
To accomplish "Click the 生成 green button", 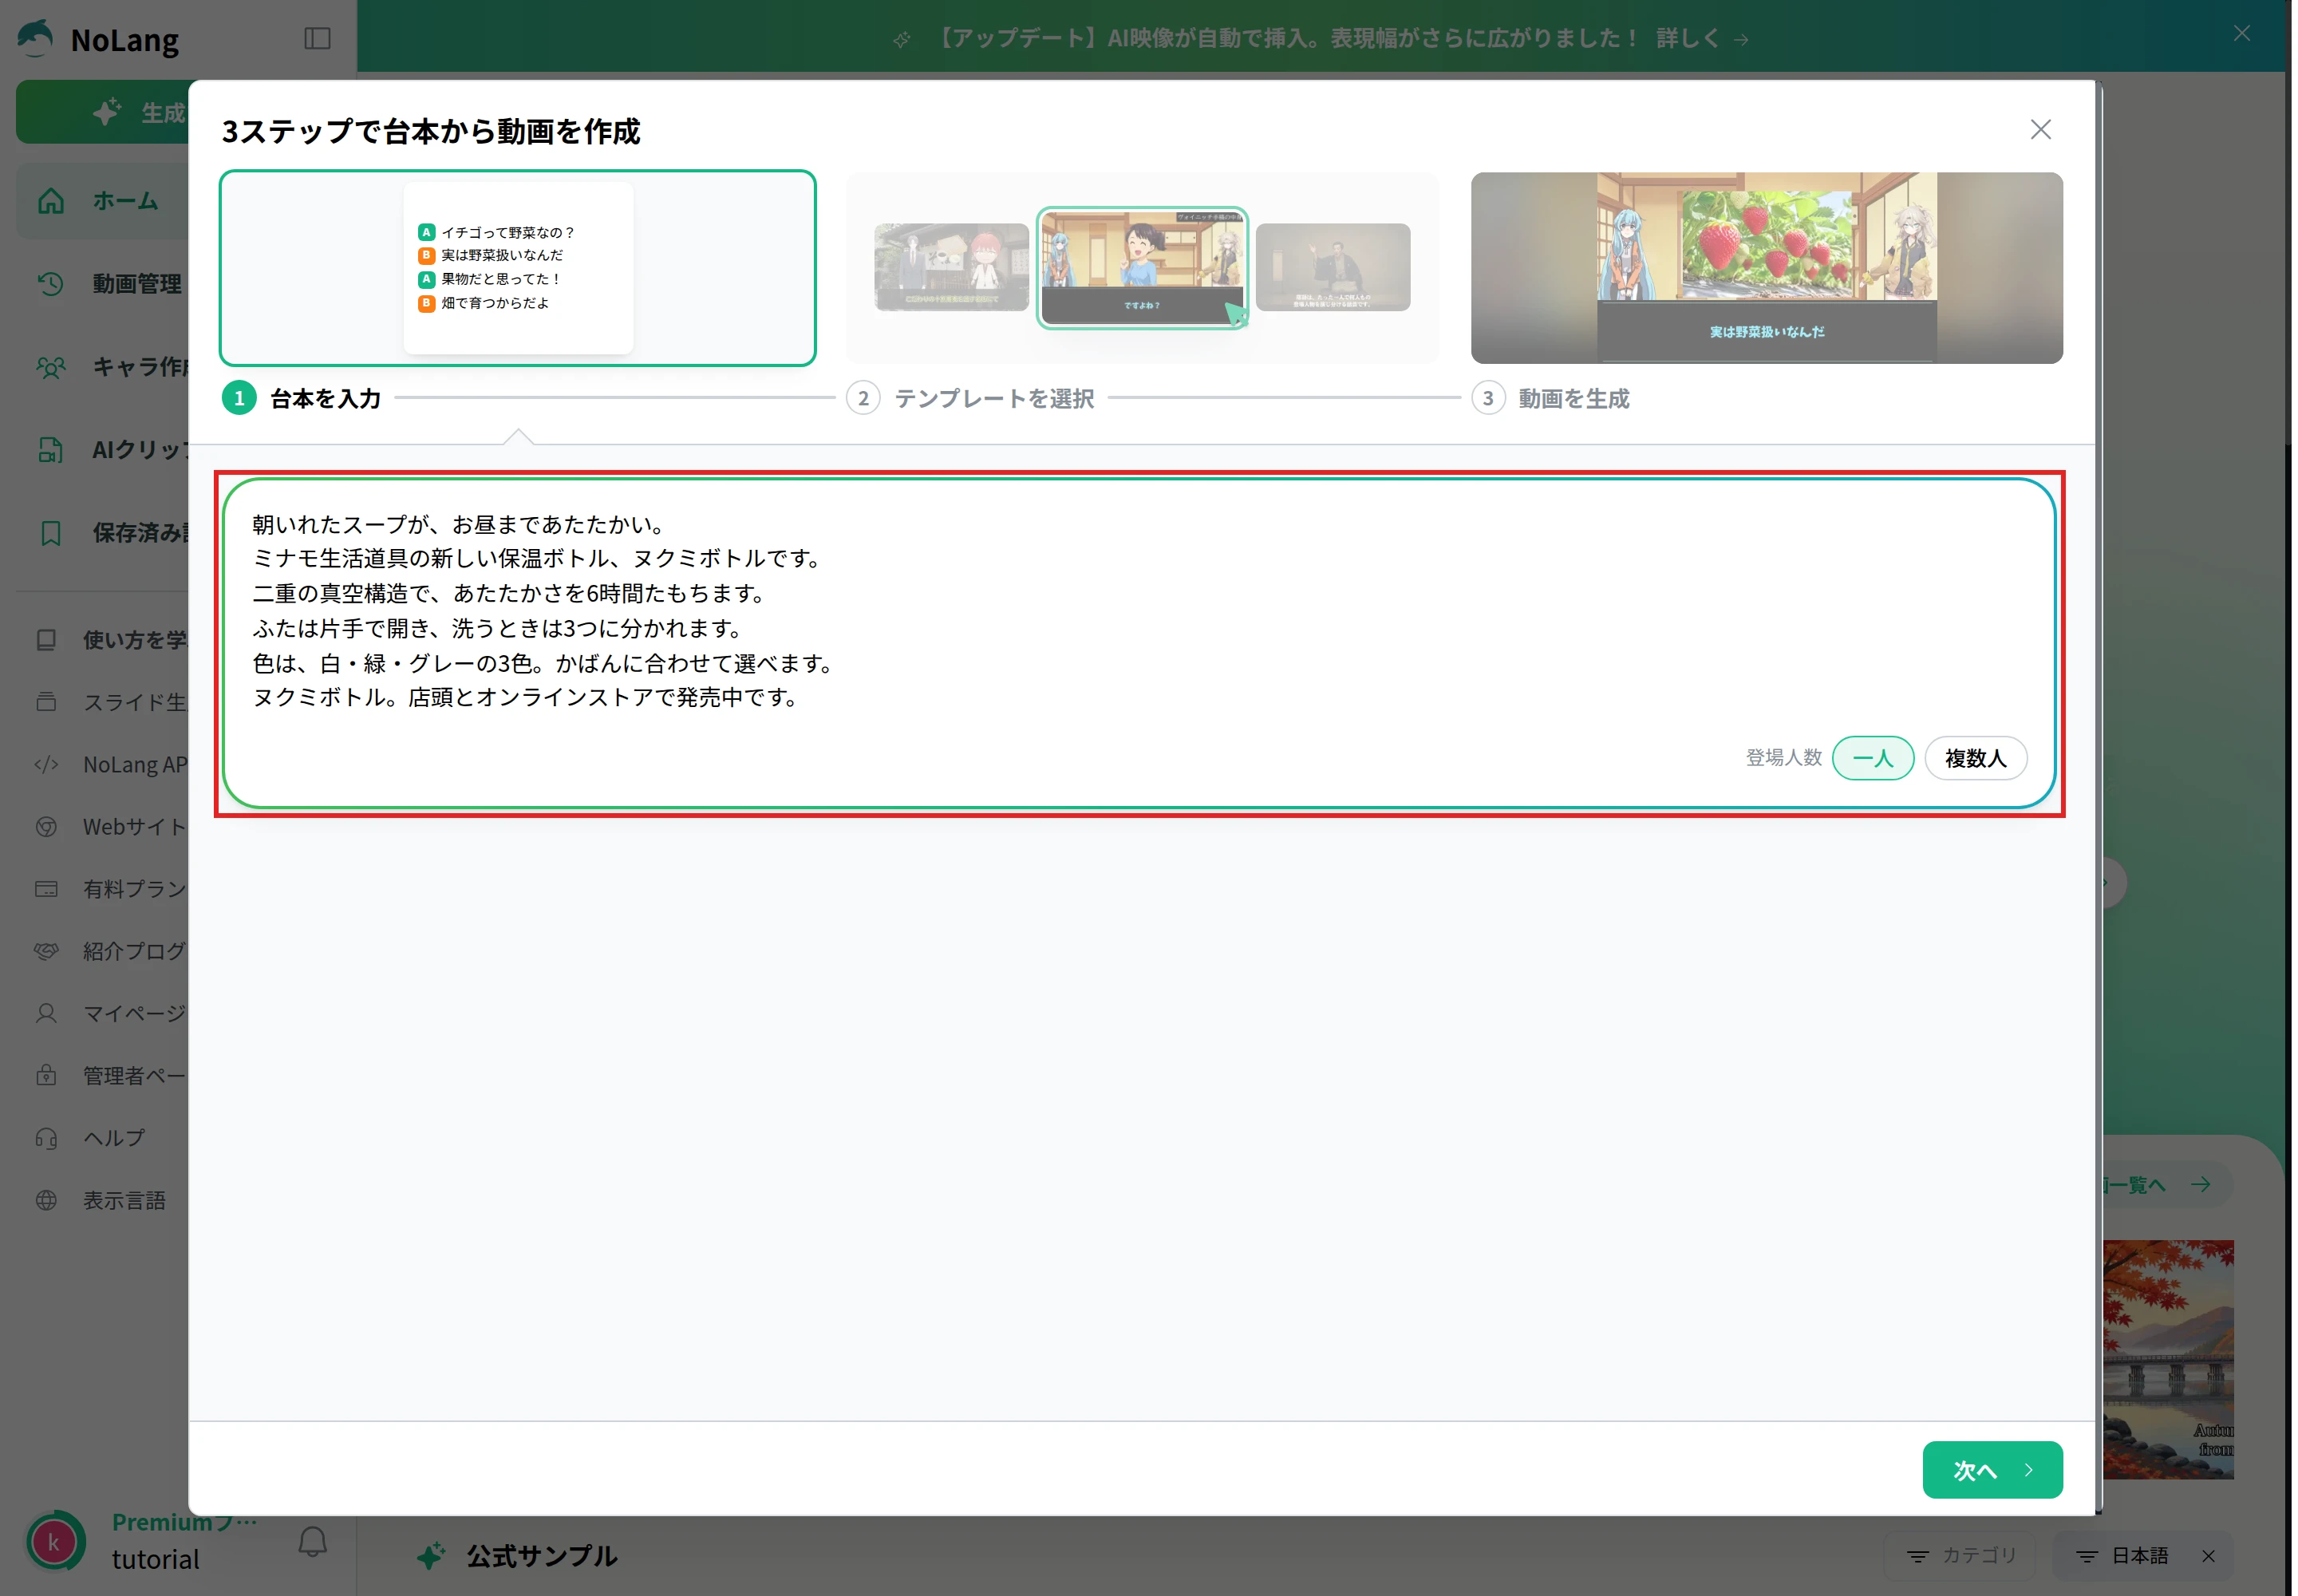I will pos(102,112).
